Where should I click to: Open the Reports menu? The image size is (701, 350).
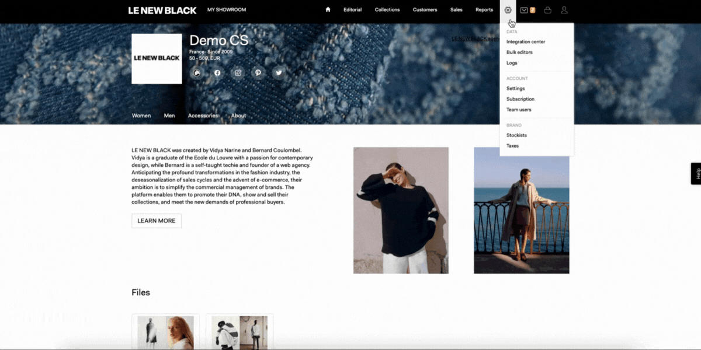pos(484,10)
